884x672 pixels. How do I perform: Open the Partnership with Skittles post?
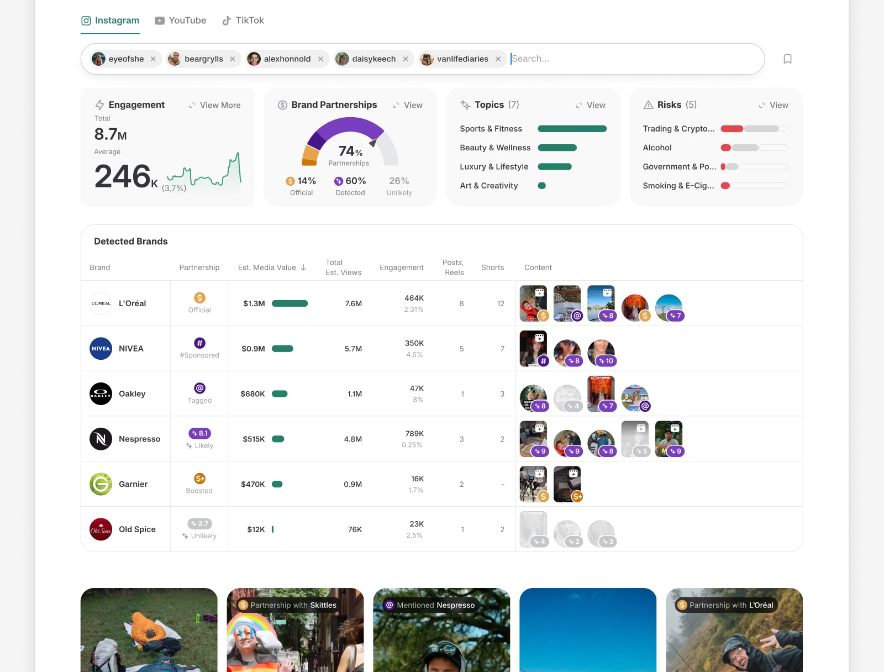tap(296, 630)
